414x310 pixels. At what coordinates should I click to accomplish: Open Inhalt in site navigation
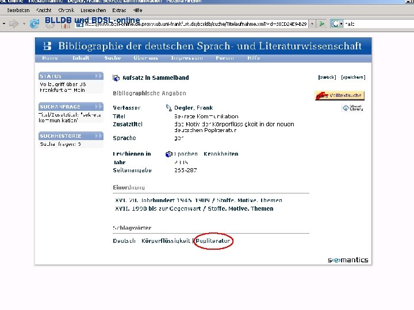[81, 58]
